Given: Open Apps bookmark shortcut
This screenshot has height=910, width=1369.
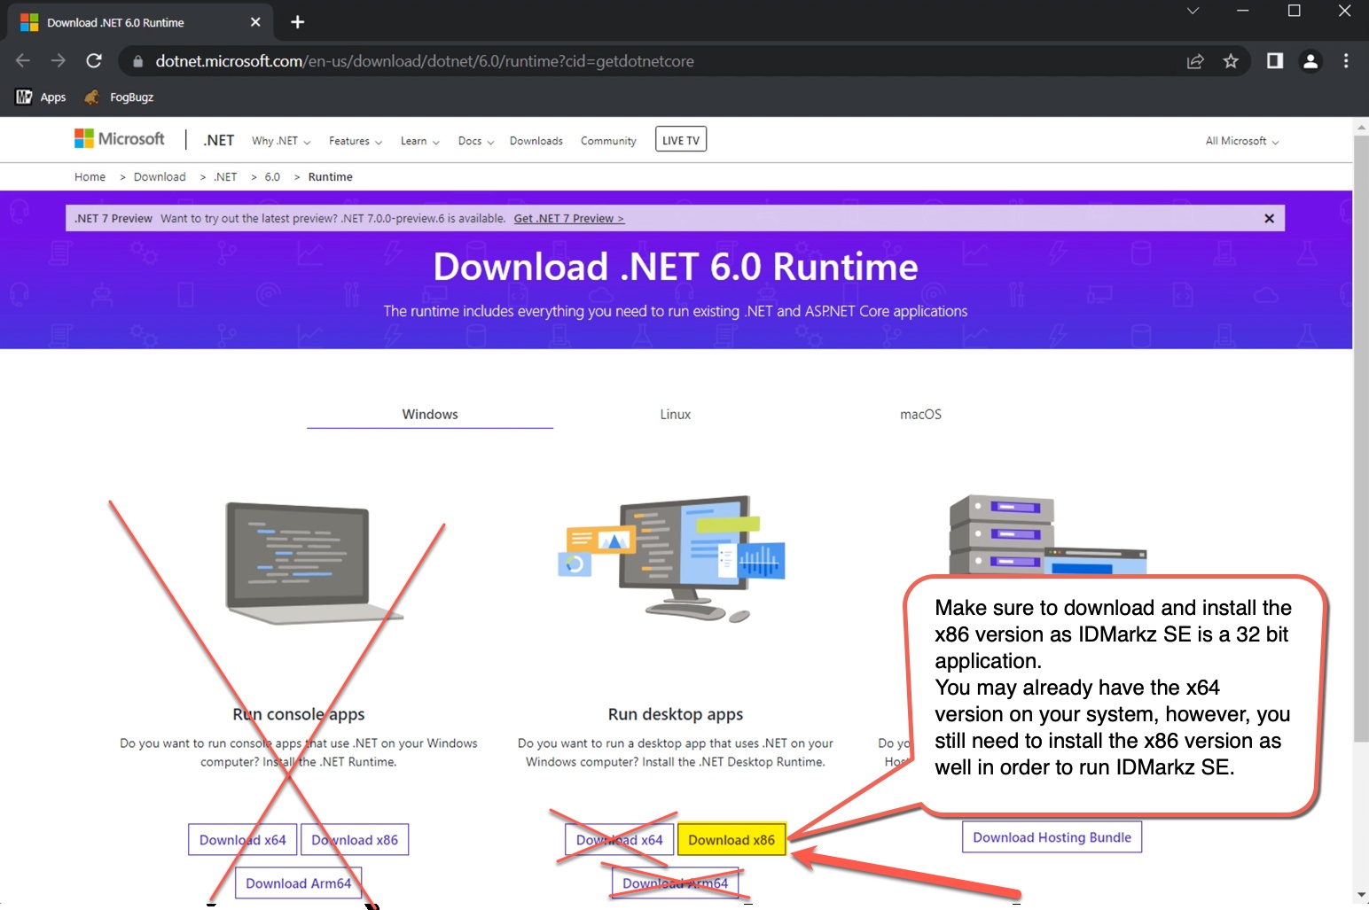Looking at the screenshot, I should click(x=41, y=97).
